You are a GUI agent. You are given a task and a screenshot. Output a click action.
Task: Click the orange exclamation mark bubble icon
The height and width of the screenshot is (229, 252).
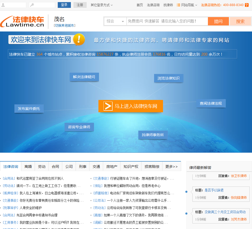tap(79, 39)
